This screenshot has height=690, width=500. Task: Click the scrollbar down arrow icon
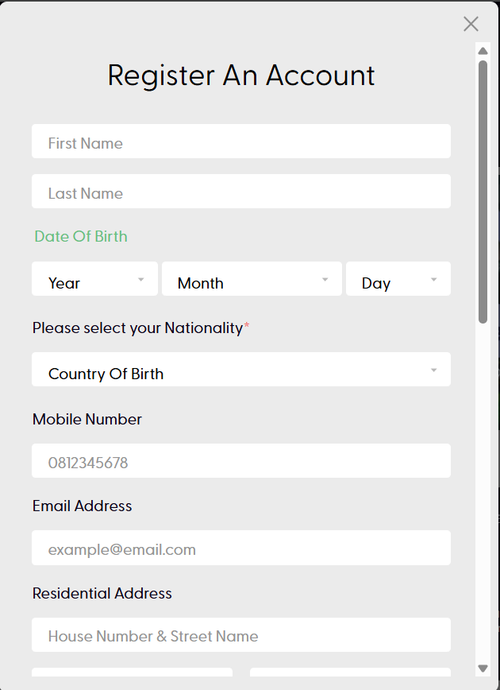483,669
